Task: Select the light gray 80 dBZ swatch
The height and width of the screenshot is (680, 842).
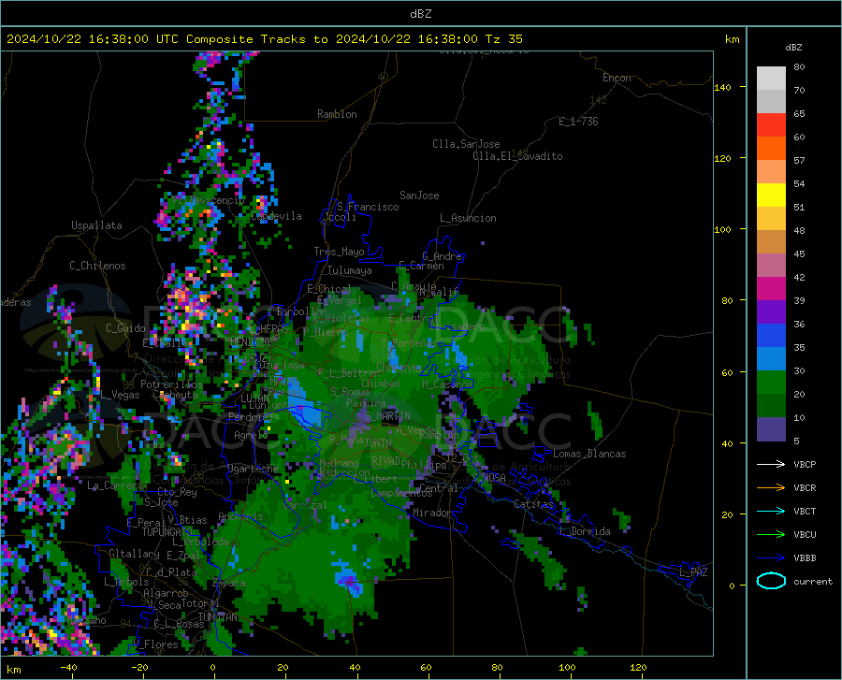Action: click(x=771, y=79)
